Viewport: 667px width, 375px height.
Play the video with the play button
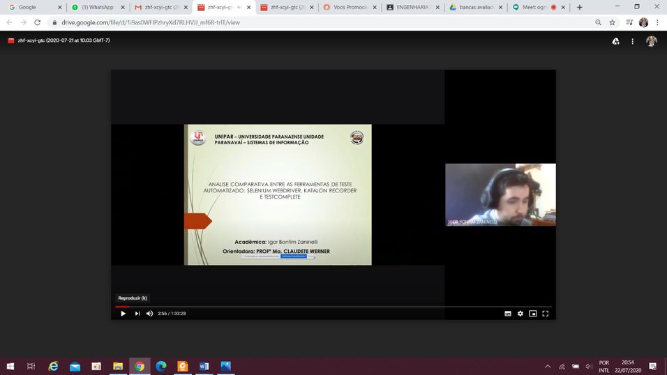[123, 314]
